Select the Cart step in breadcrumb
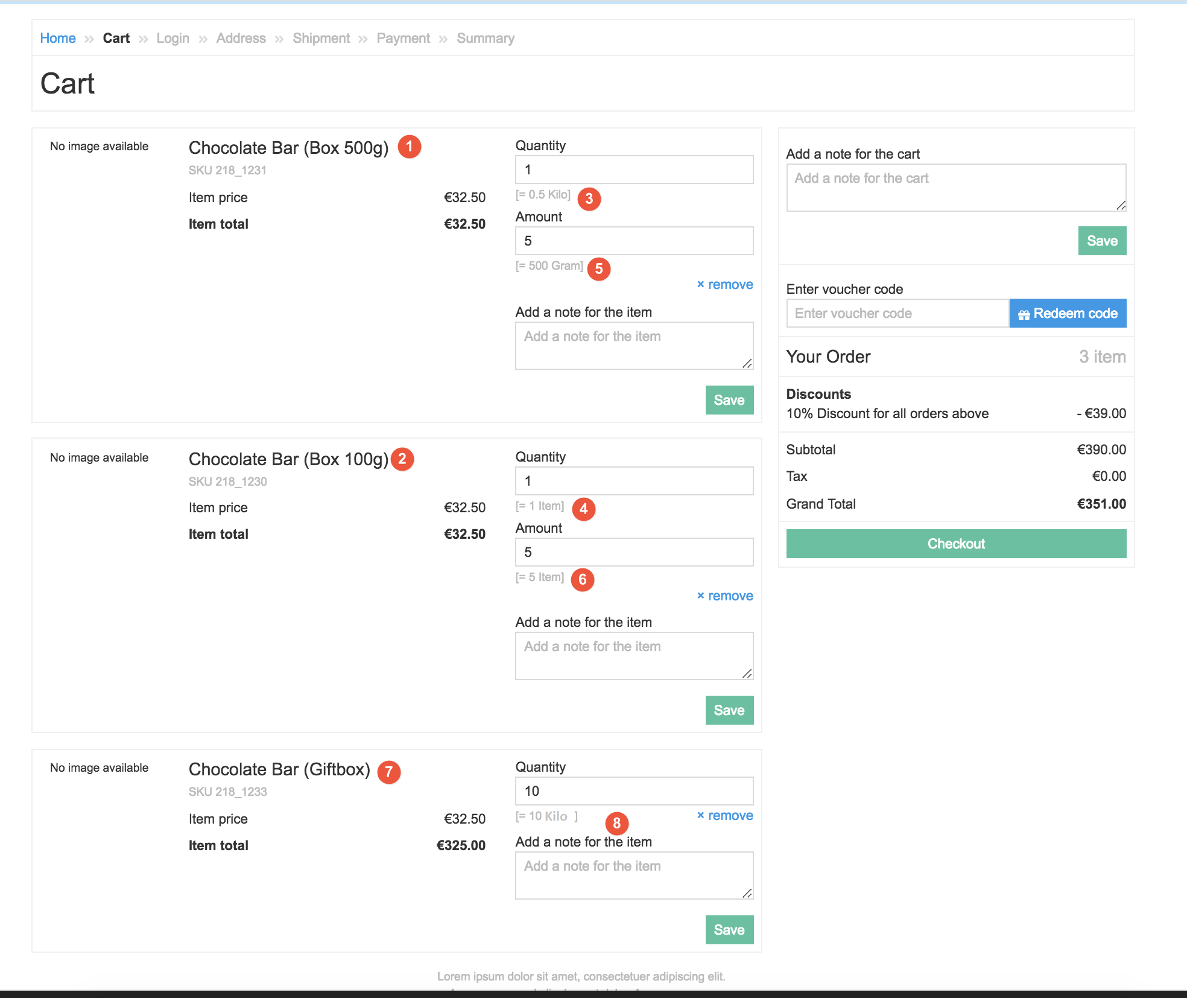1187x998 pixels. pos(116,38)
